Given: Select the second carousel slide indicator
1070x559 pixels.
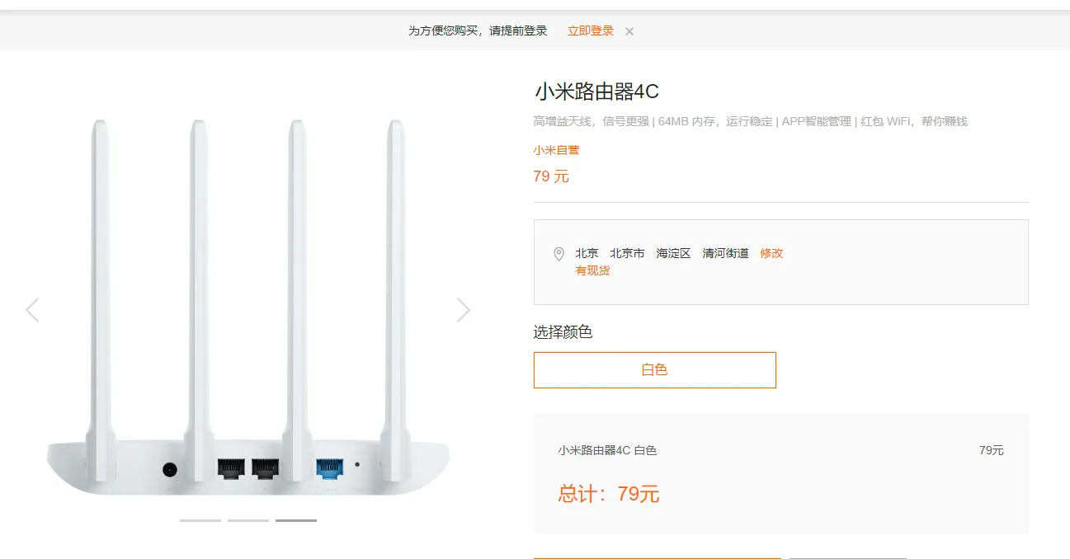Looking at the screenshot, I should pos(248,520).
